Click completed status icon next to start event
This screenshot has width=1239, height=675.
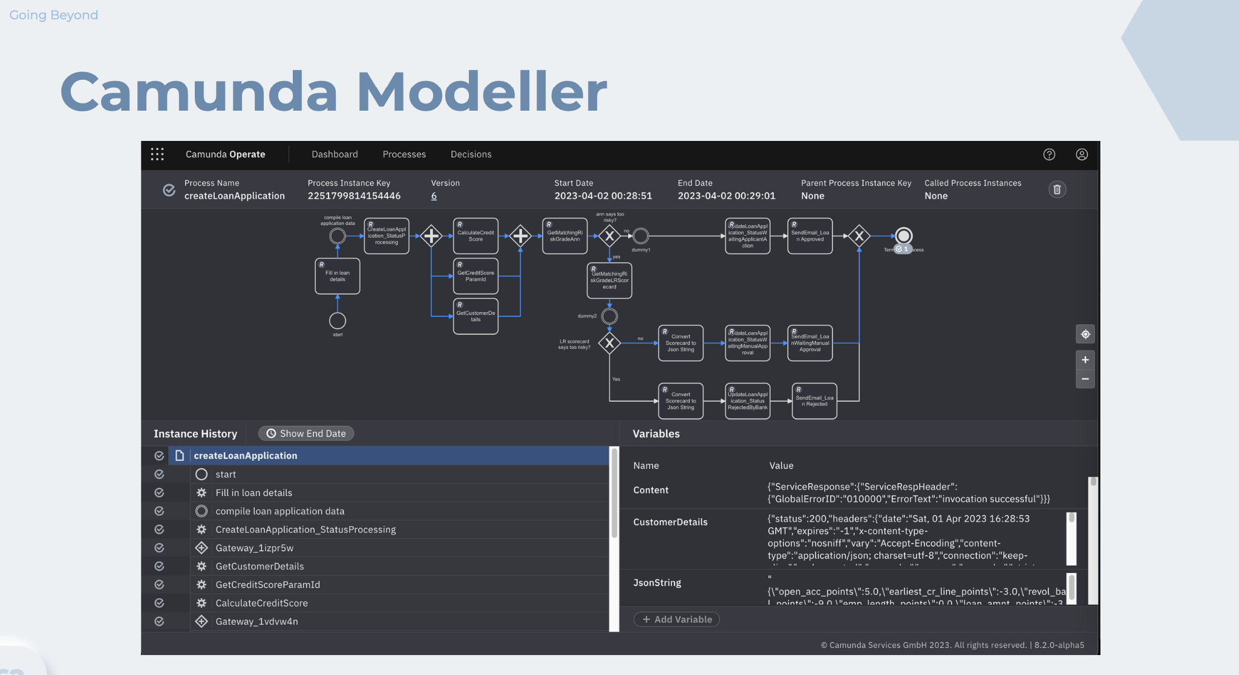tap(159, 473)
